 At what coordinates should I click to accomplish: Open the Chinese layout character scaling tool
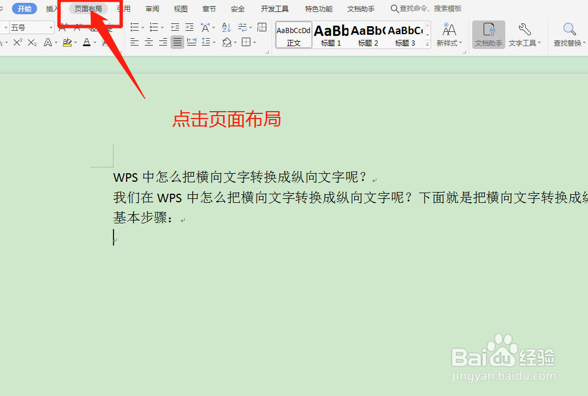point(205,27)
